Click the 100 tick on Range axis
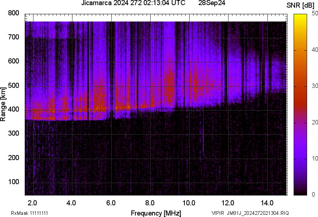The width and height of the screenshot is (318, 217). [x=13, y=182]
